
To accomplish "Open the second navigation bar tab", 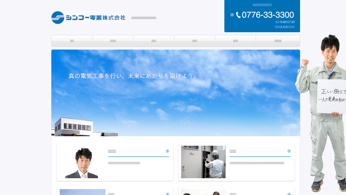I will click(113, 41).
